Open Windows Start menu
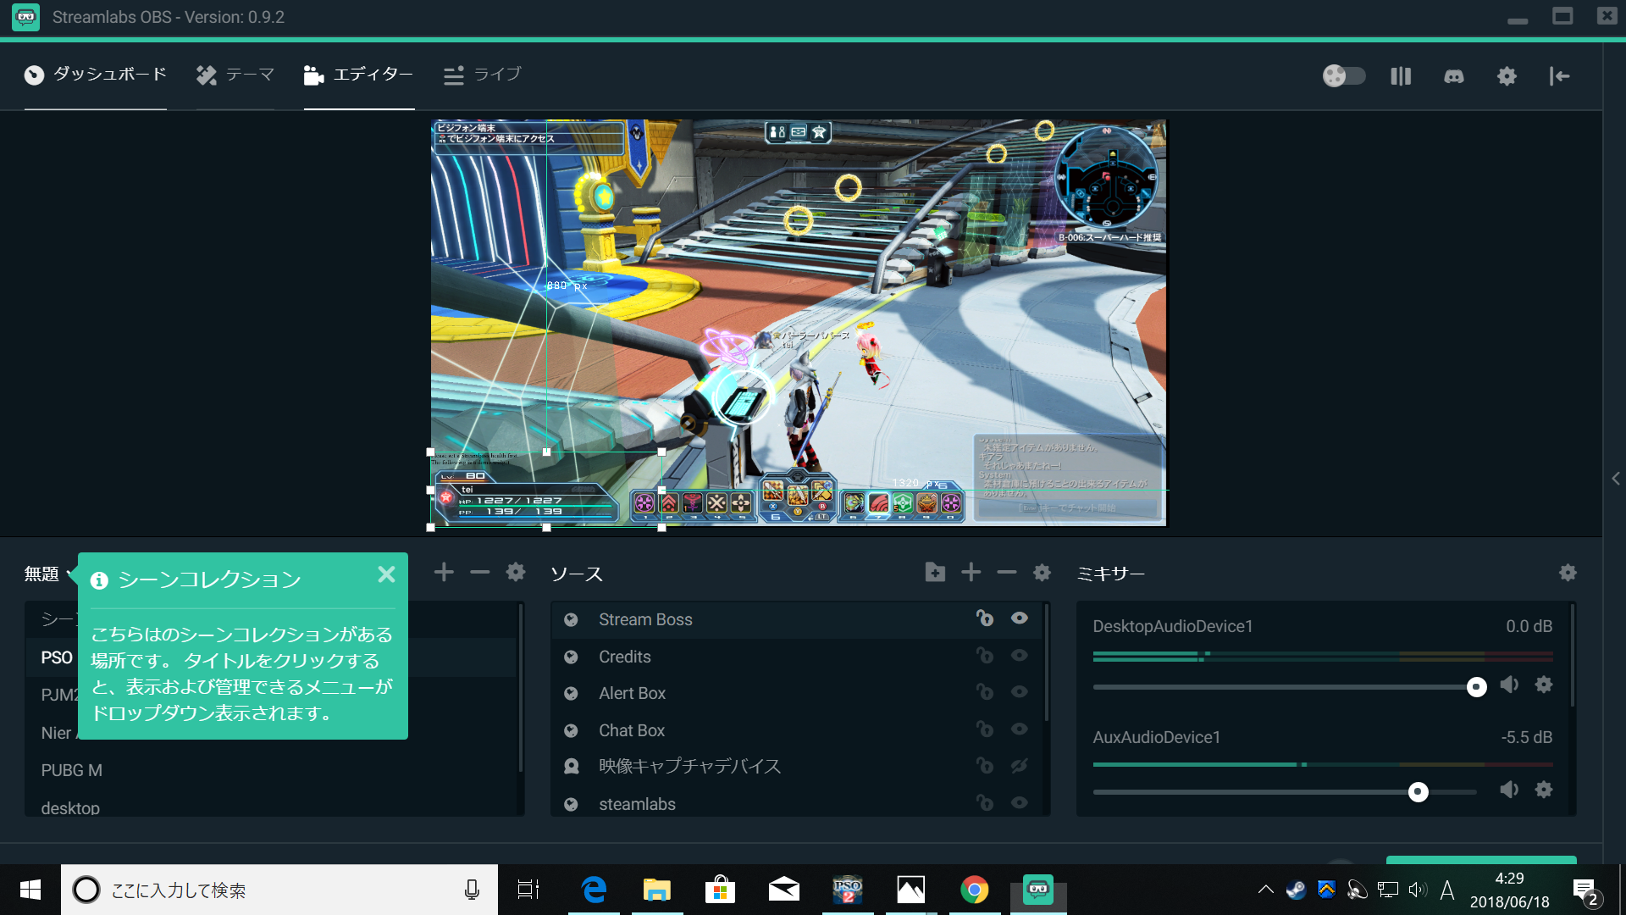The width and height of the screenshot is (1626, 915). coord(30,890)
